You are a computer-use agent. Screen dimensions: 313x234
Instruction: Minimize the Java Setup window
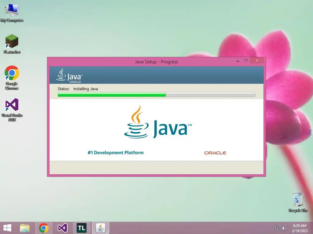click(238, 61)
